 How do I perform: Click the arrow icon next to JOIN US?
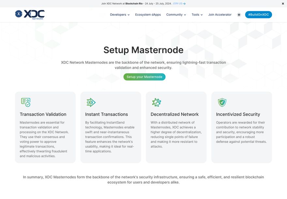pyautogui.click(x=184, y=4)
